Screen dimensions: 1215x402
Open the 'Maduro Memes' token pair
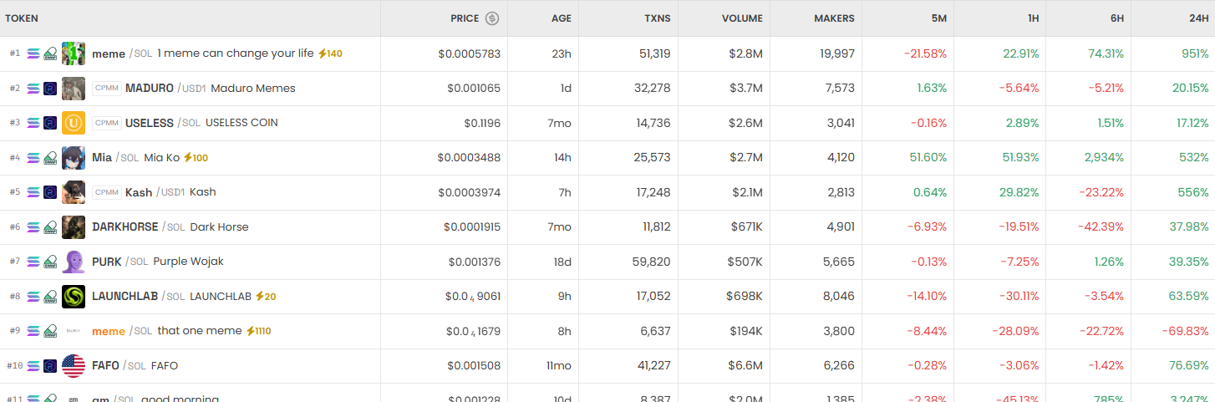pyautogui.click(x=253, y=88)
